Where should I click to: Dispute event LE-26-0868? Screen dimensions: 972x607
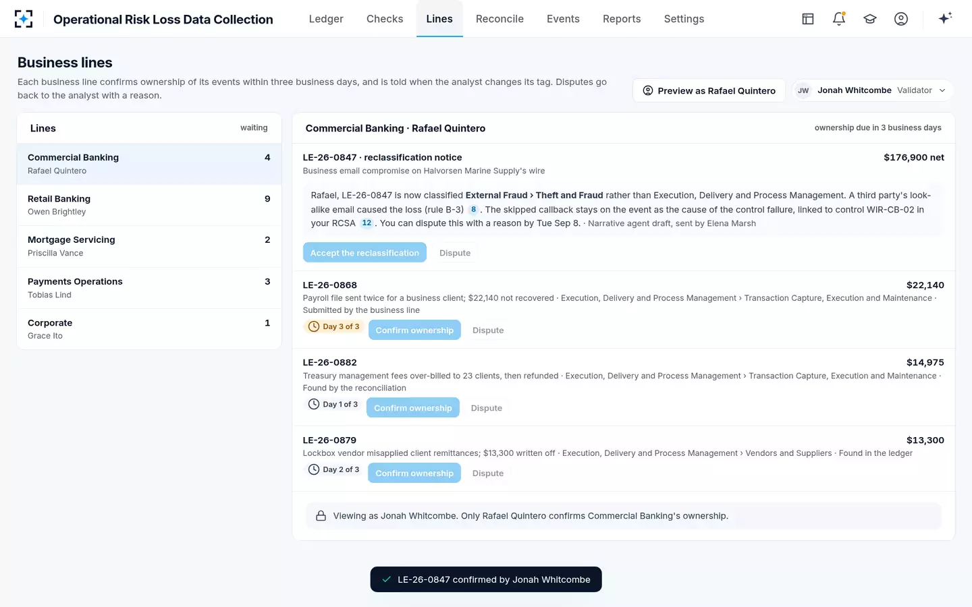click(488, 330)
